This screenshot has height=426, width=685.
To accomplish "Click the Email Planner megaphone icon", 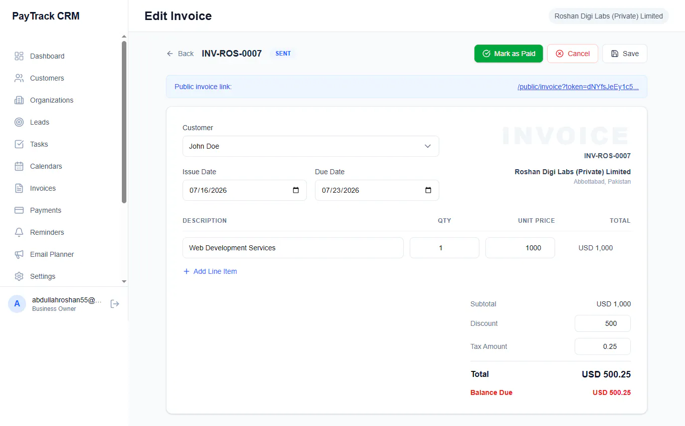I will pos(19,254).
